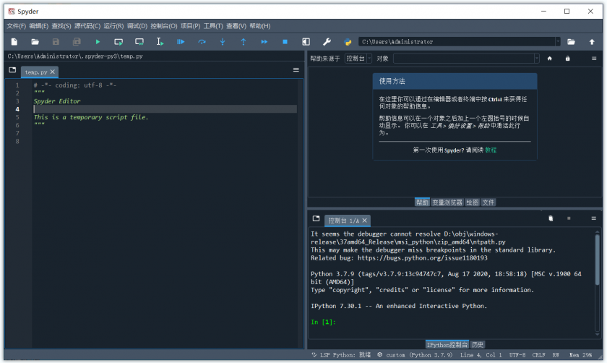
Task: Open the PYTHONPATH manager
Action: pos(348,41)
